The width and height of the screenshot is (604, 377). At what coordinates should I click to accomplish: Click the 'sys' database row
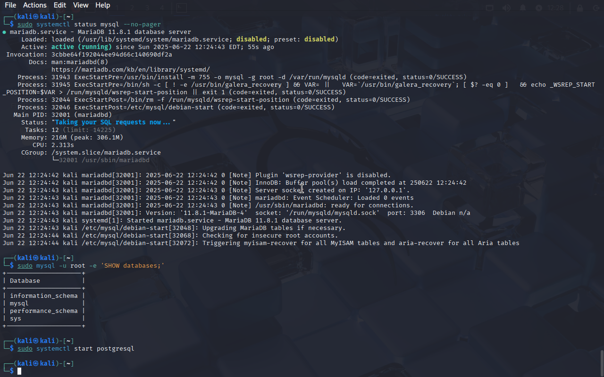16,319
